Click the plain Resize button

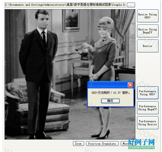click(148, 46)
